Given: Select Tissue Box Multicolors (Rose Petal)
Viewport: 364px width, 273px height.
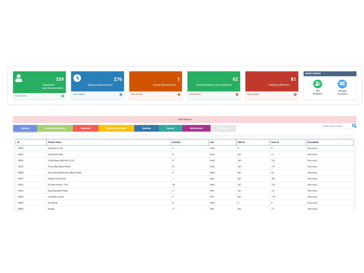Looking at the screenshot, I should pos(64,173).
